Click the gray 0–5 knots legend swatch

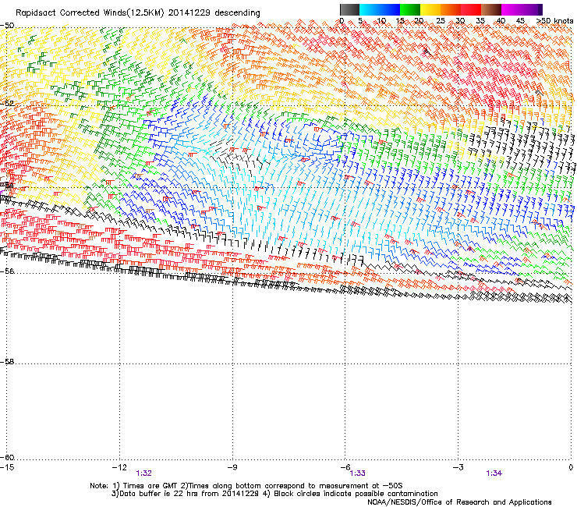349,9
